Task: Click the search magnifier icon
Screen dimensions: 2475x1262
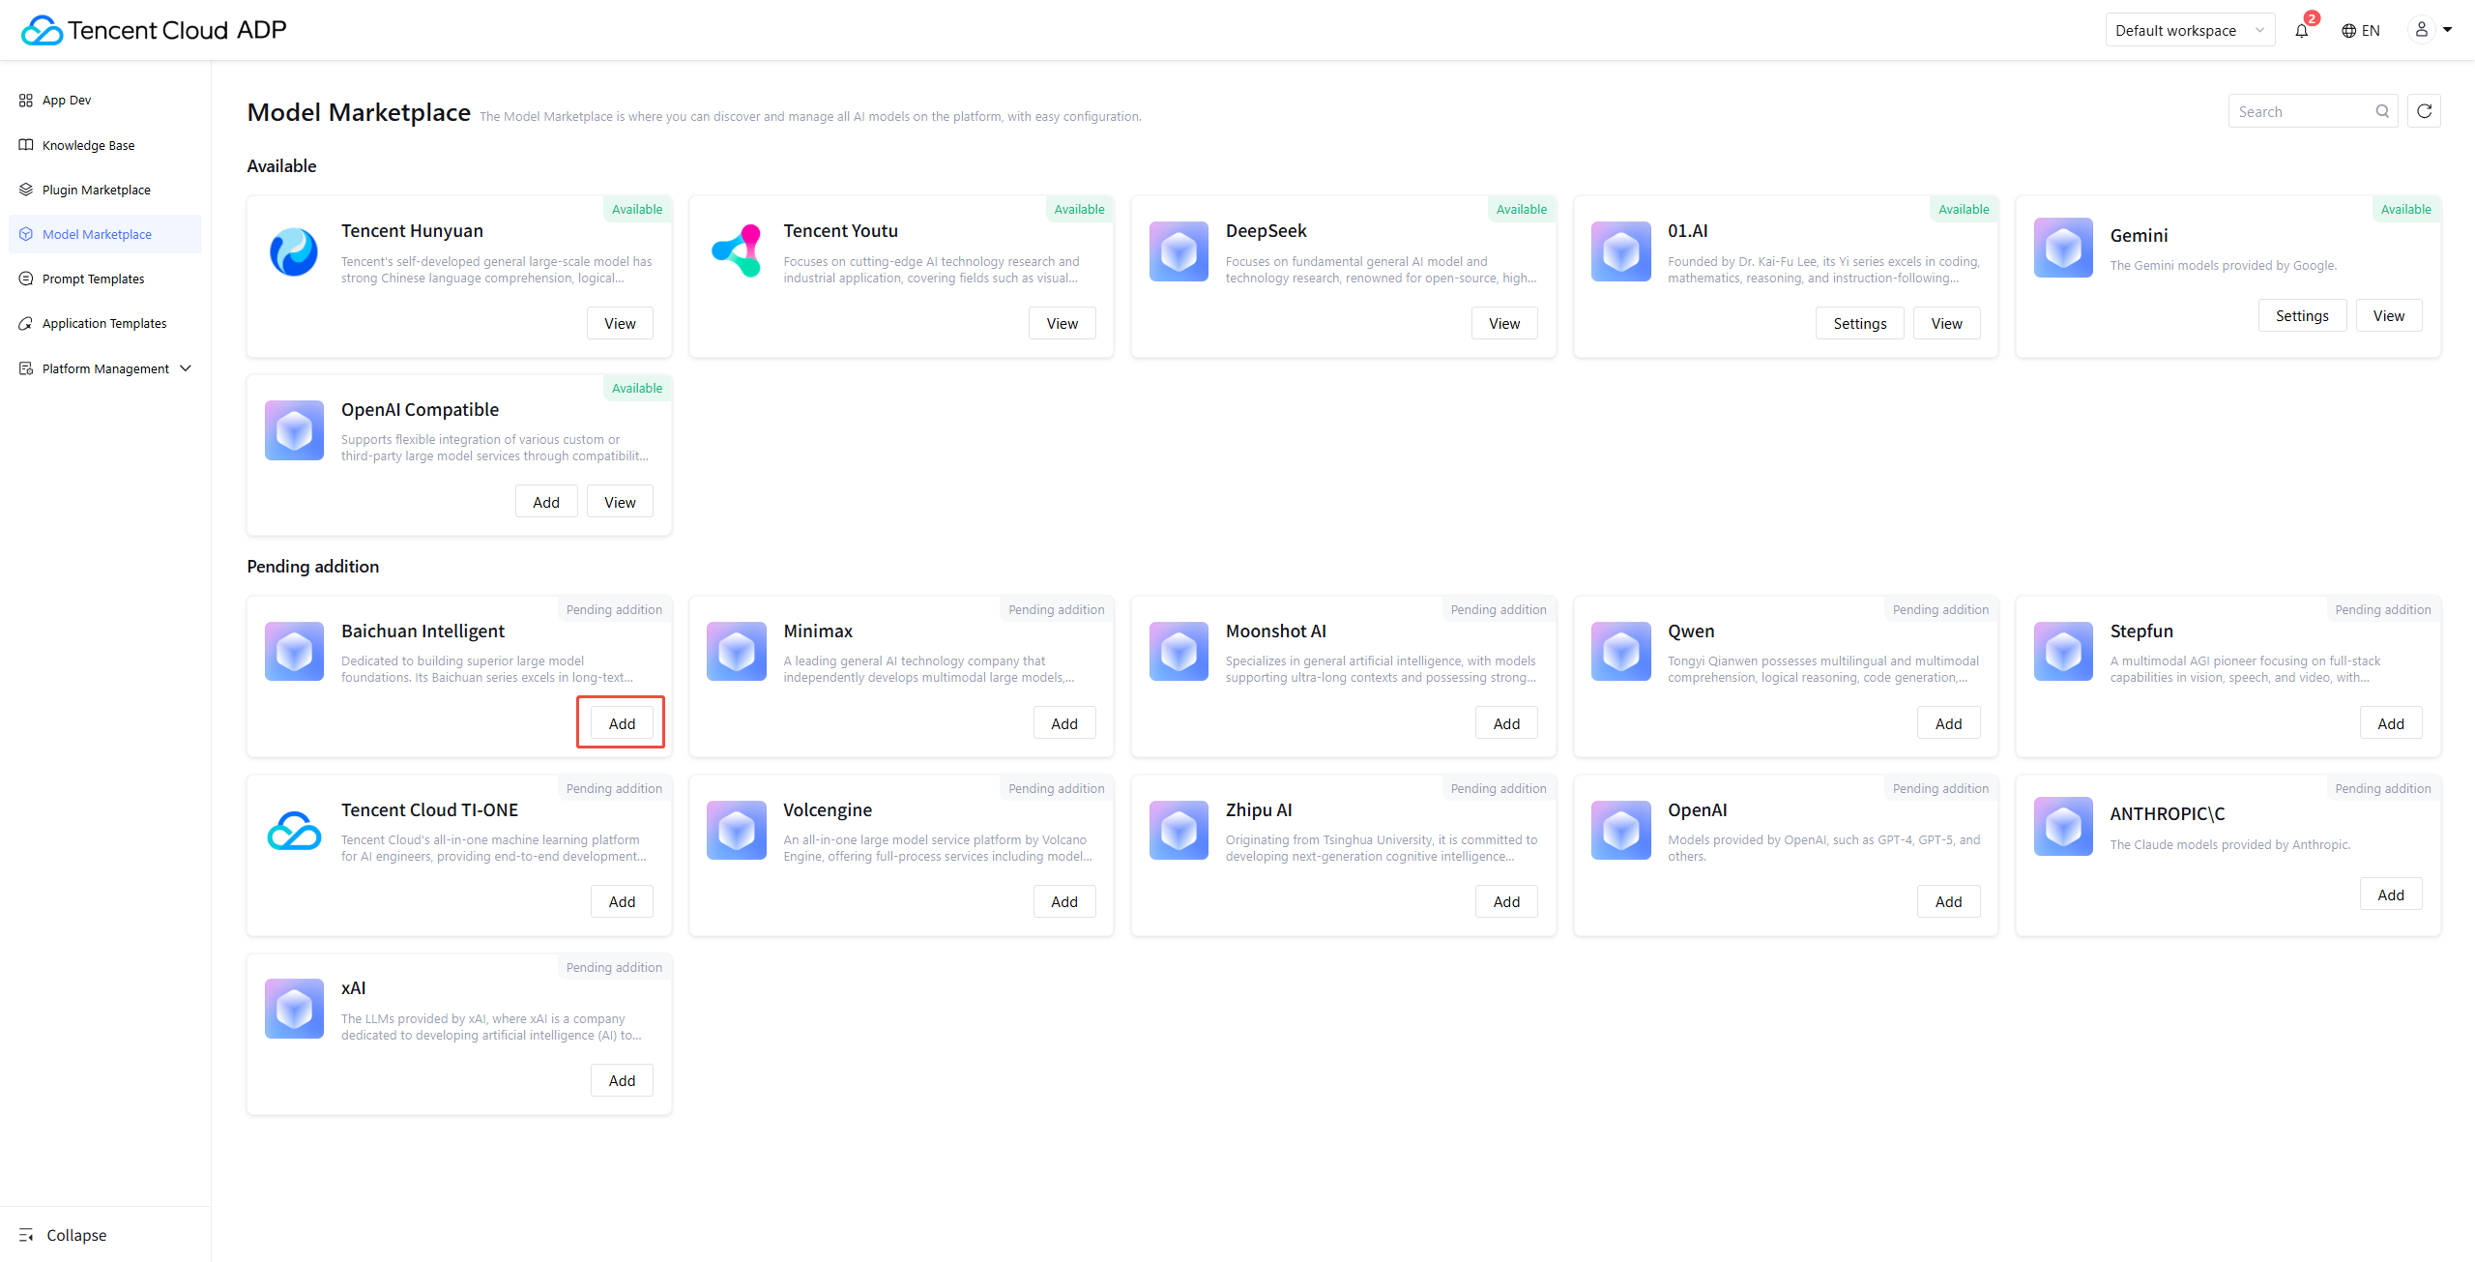Action: tap(2382, 111)
